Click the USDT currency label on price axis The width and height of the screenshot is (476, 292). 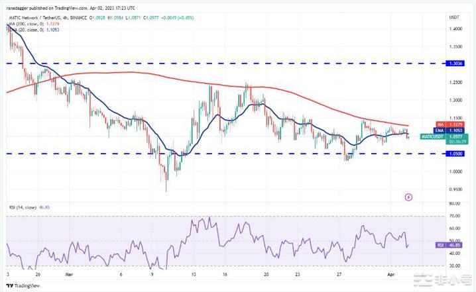pyautogui.click(x=454, y=17)
